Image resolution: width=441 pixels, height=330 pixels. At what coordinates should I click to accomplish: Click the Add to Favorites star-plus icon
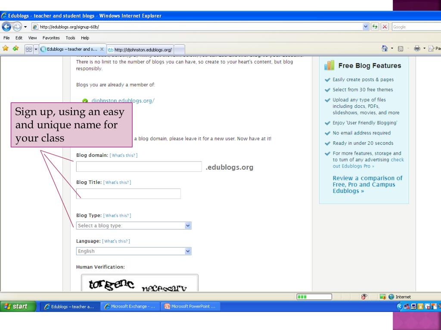coord(16,48)
